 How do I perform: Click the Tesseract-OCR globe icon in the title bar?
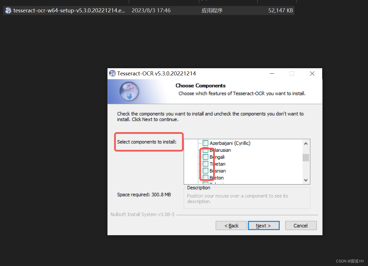click(112, 73)
